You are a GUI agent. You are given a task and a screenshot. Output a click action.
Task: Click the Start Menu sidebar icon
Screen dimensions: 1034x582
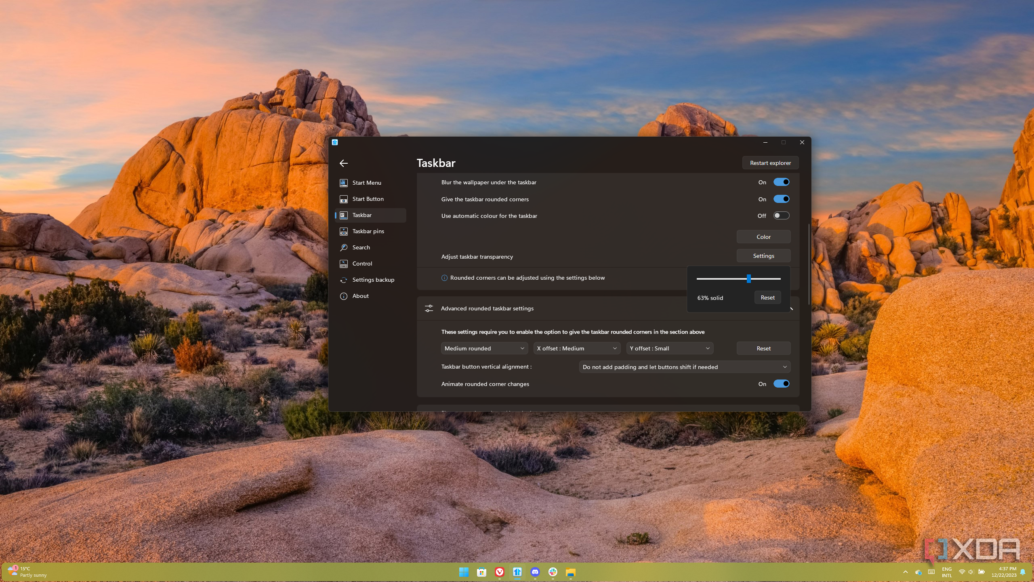click(343, 183)
